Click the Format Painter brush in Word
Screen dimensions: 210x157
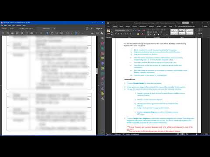point(112,34)
